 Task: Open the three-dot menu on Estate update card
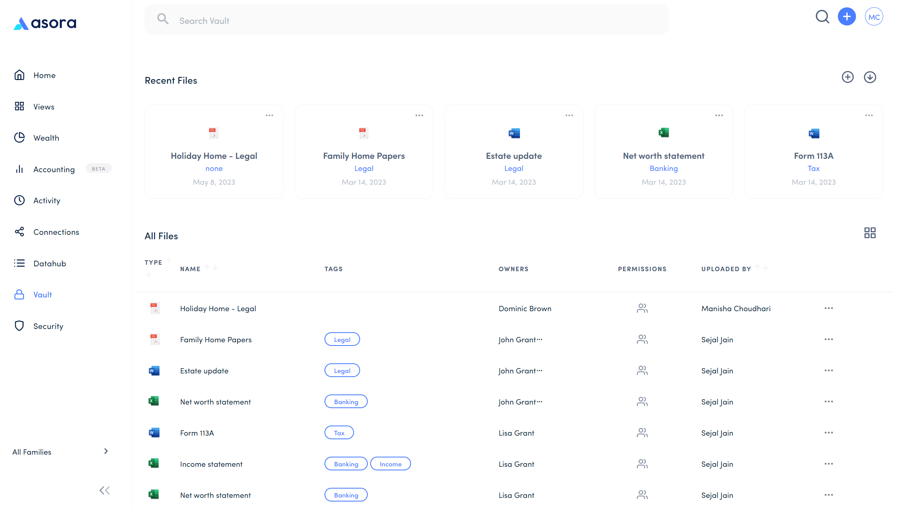click(x=569, y=116)
